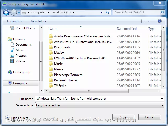
Task: Click the file list scroll down arrow
Action: 164,86
